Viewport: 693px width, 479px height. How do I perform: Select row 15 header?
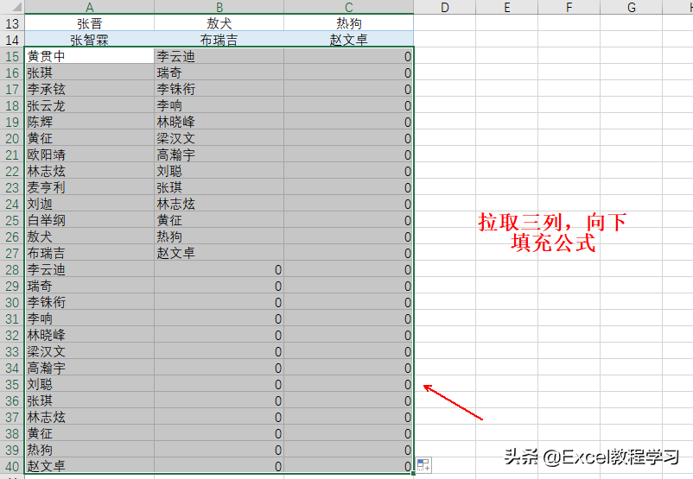tap(12, 56)
